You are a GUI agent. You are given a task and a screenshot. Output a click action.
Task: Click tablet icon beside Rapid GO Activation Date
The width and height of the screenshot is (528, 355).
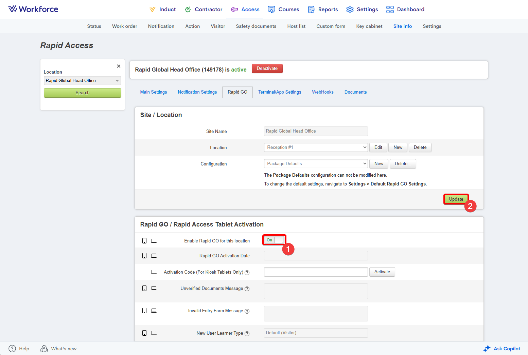(x=144, y=256)
